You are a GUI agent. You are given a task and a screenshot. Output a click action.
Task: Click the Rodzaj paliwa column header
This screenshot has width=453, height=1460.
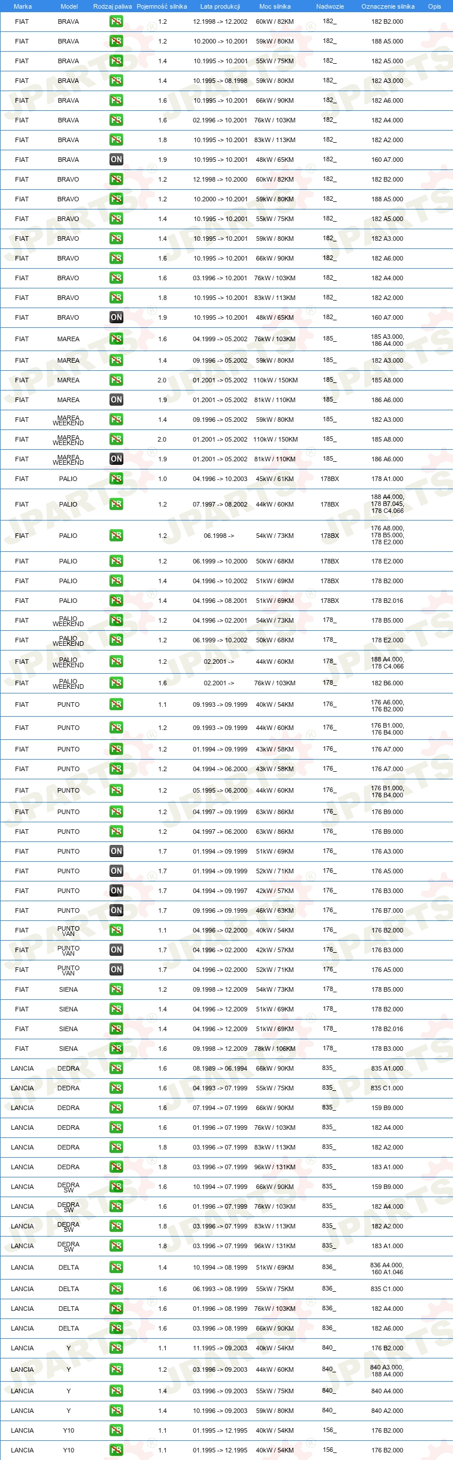coord(112,6)
